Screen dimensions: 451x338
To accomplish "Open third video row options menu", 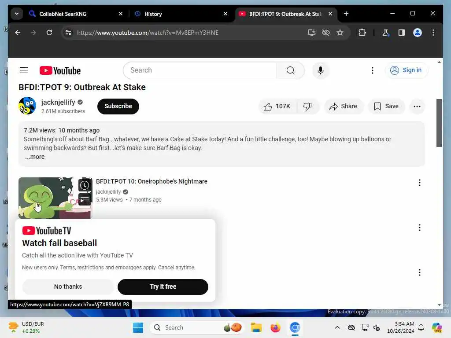I will click(420, 272).
